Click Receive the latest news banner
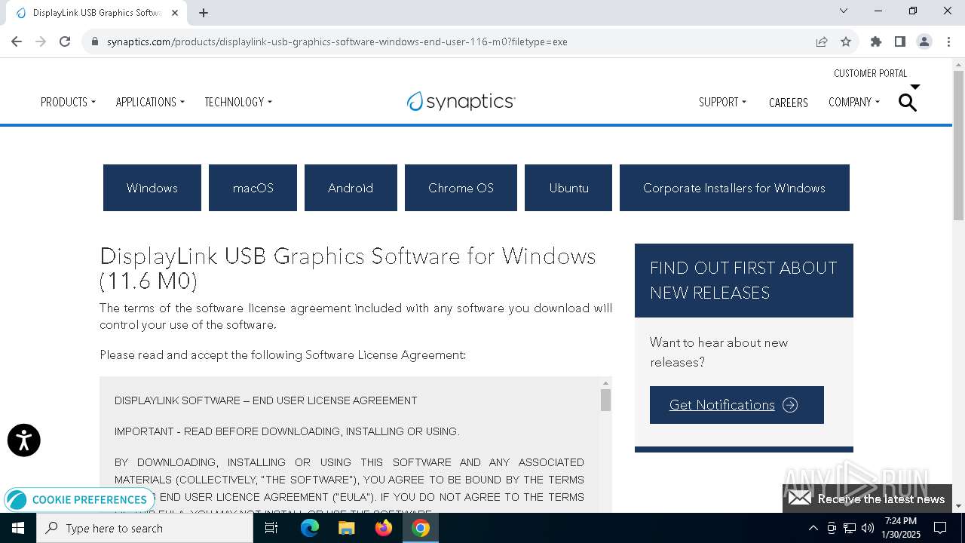Viewport: 965px width, 543px height. click(867, 499)
